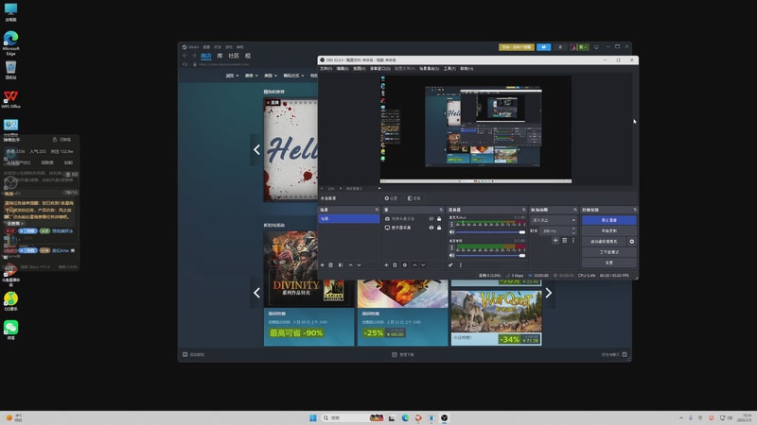Move source down in Sources toolbar

coord(423,265)
